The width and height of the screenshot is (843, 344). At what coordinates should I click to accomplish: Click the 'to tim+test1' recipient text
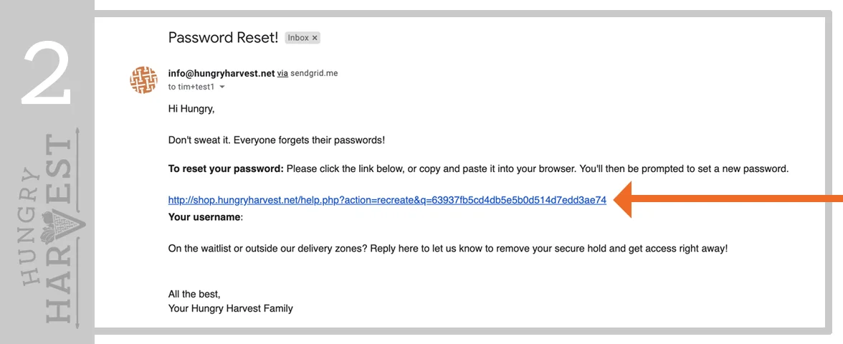click(192, 87)
